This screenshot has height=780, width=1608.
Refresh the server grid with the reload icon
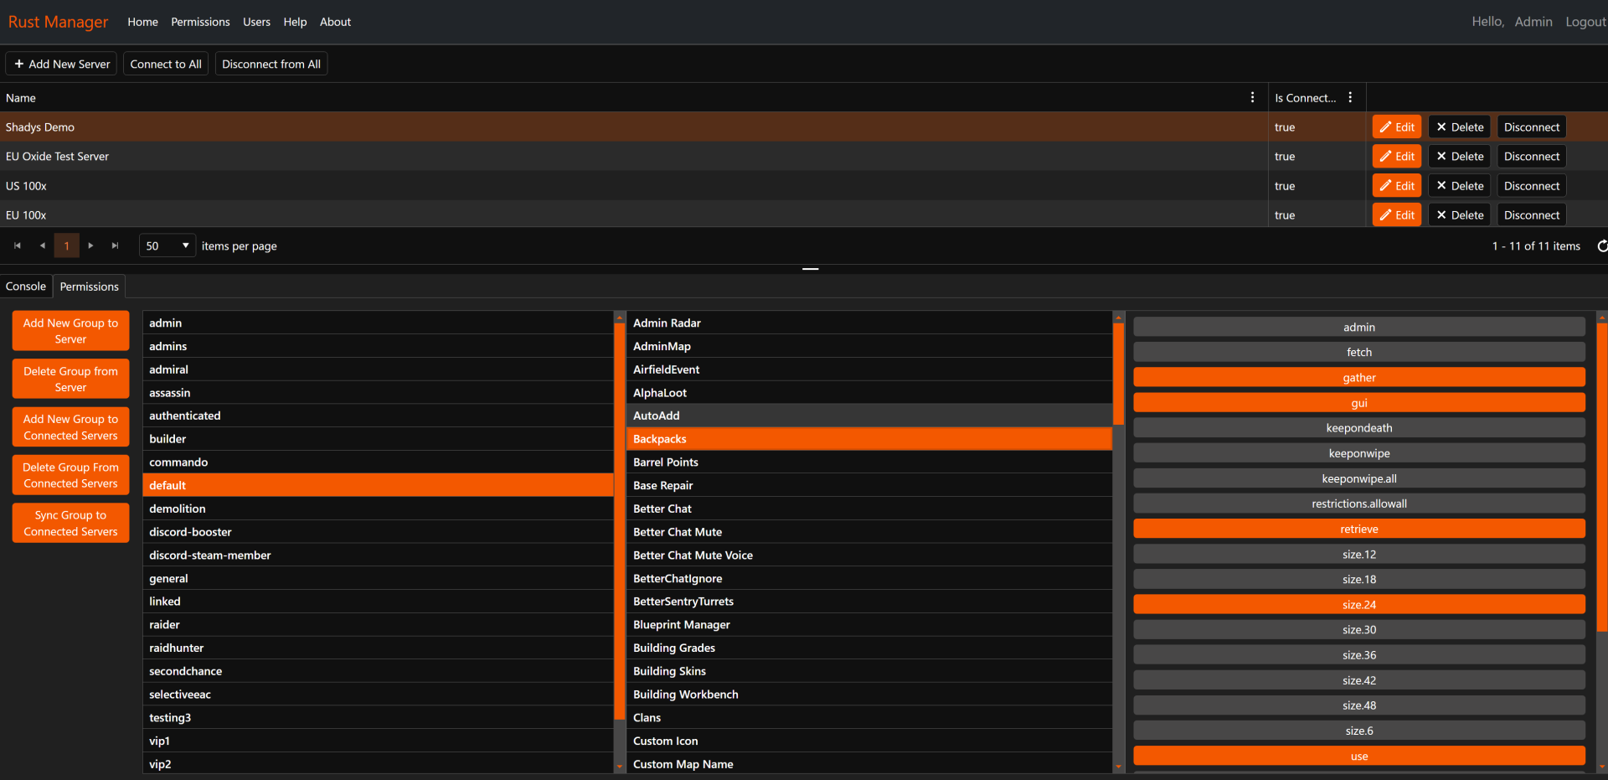pyautogui.click(x=1601, y=245)
